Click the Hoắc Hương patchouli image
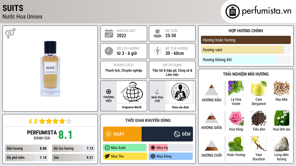The image size is (296, 166). tap(236, 144)
